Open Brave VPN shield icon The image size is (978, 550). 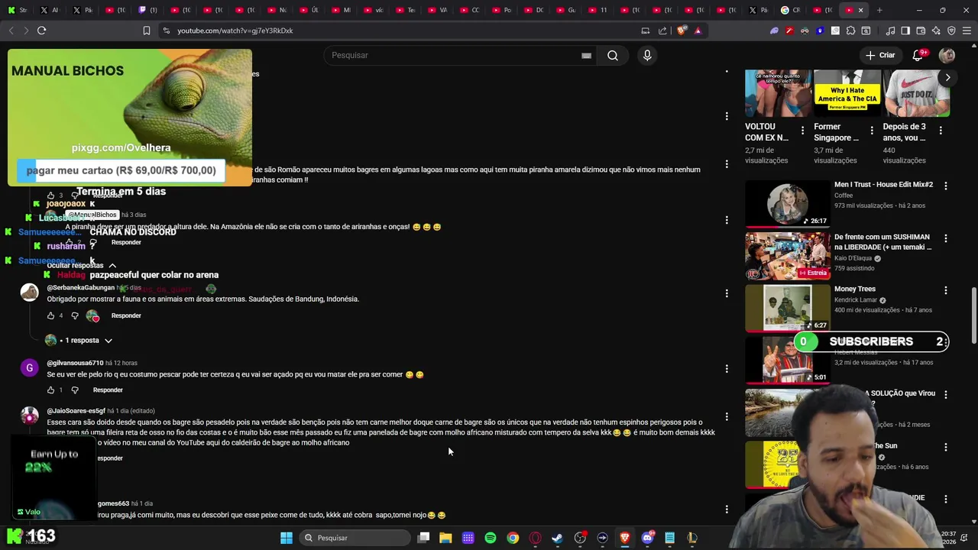pos(951,31)
